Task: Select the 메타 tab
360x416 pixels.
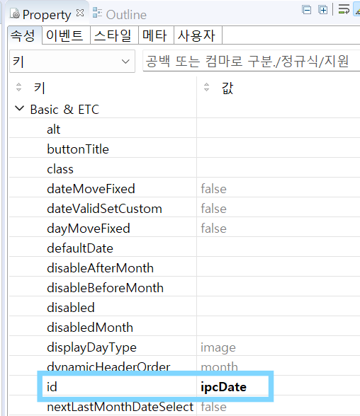Action: (x=154, y=35)
